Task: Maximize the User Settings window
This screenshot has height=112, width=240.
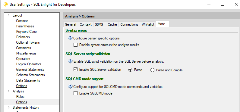Action: [223, 4]
